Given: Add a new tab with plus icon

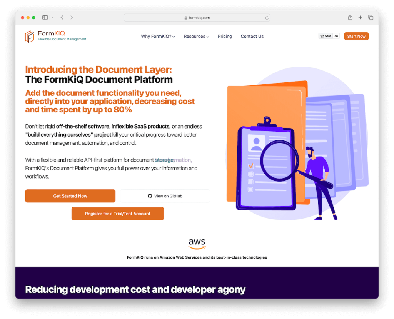Looking at the screenshot, I should coord(360,17).
